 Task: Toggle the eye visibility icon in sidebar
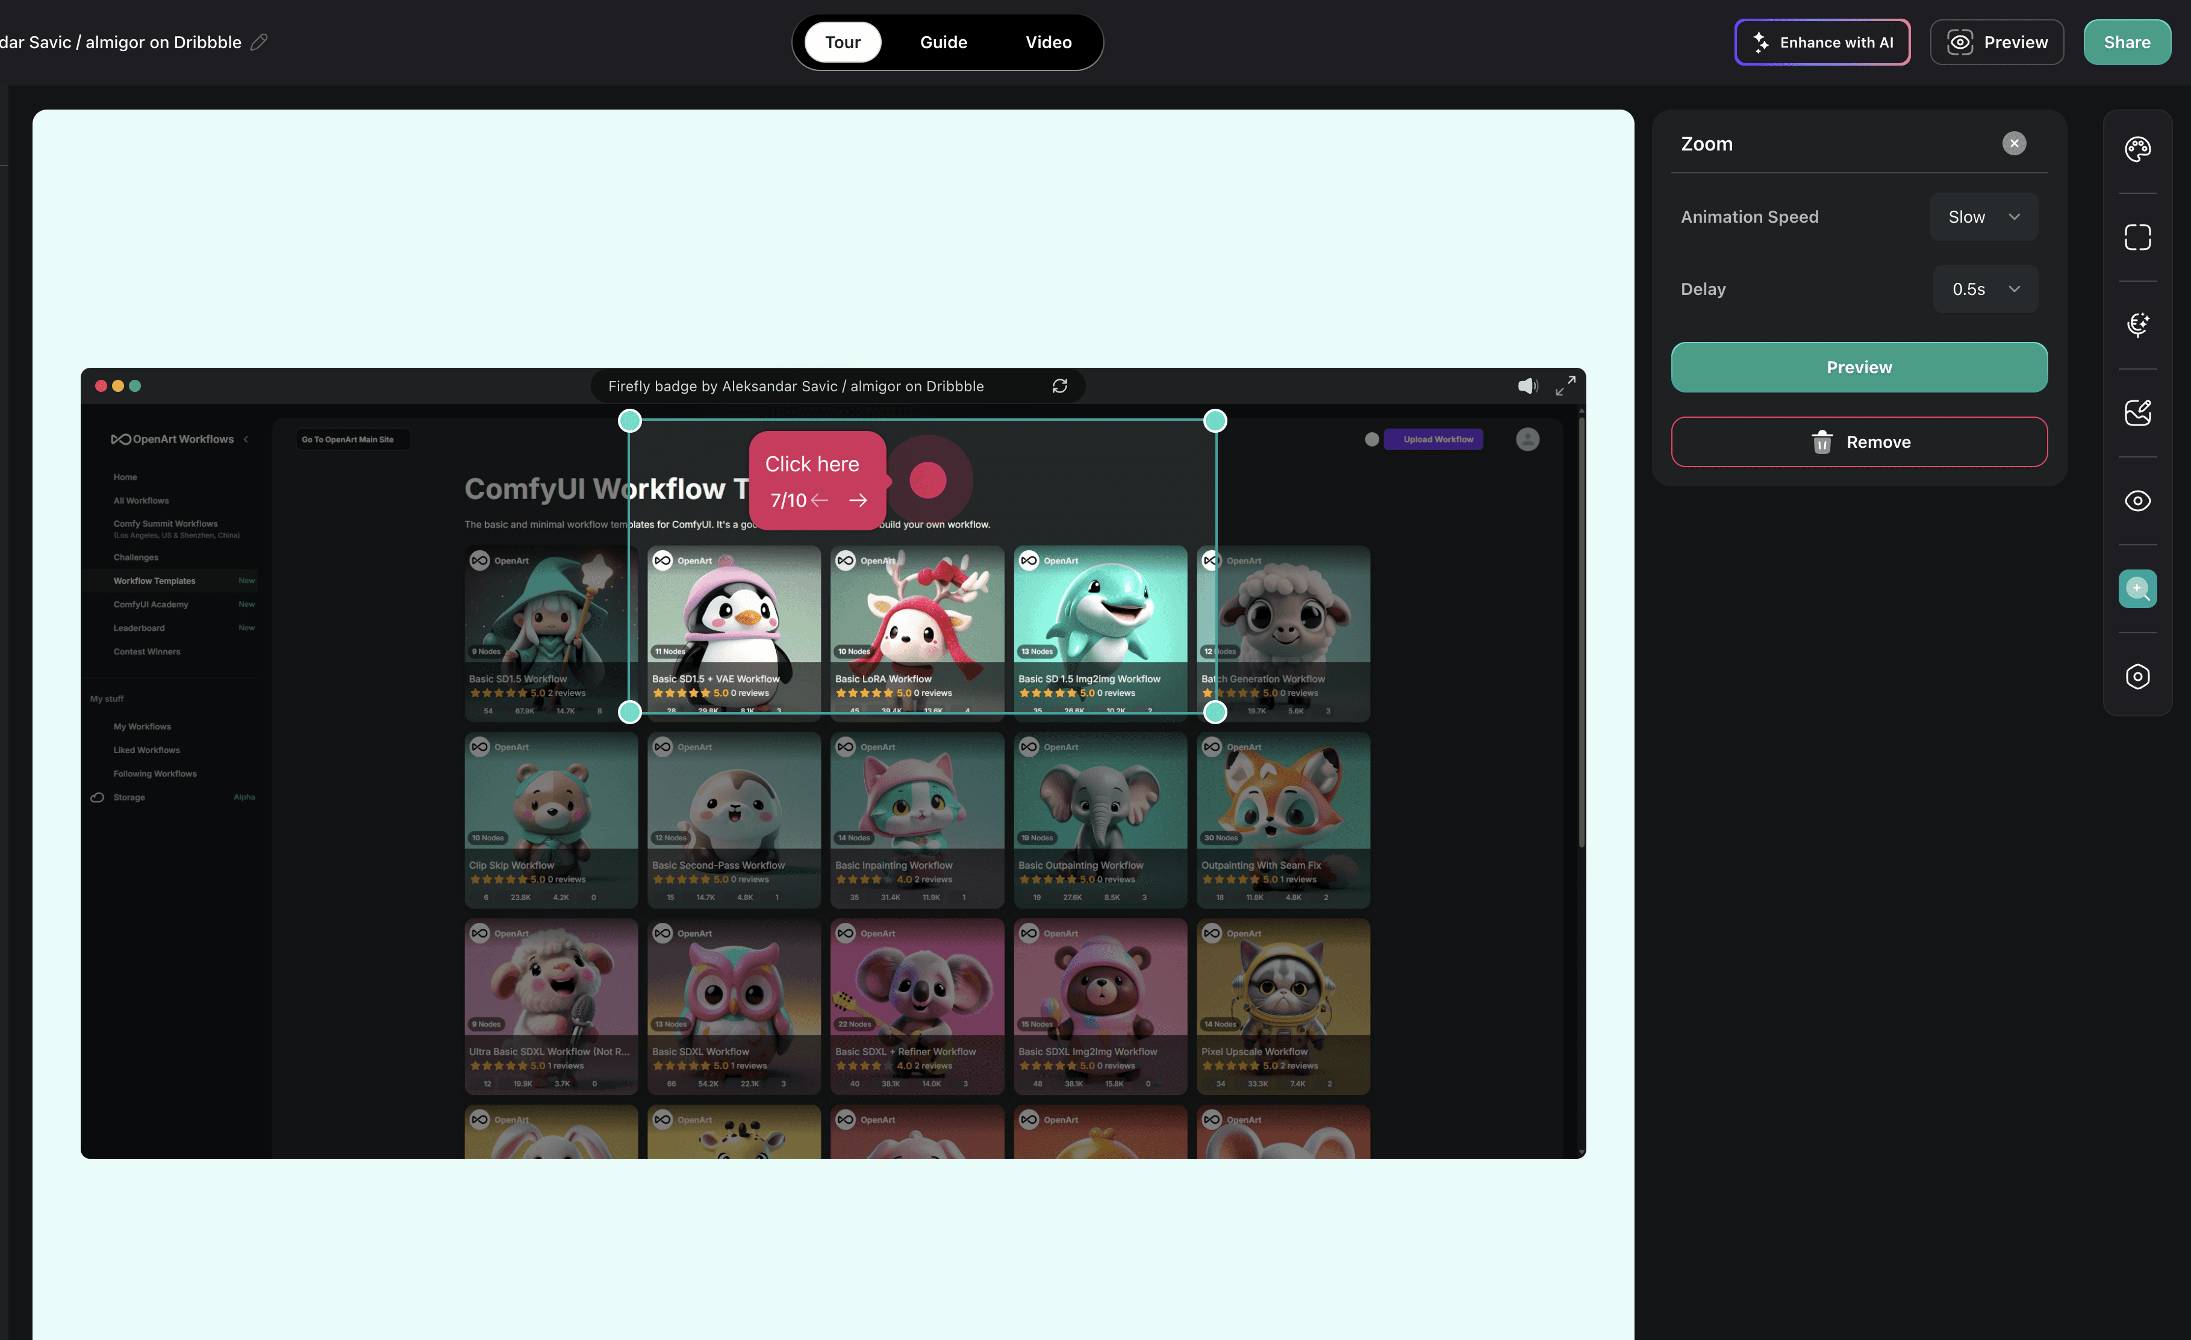[x=2137, y=500]
